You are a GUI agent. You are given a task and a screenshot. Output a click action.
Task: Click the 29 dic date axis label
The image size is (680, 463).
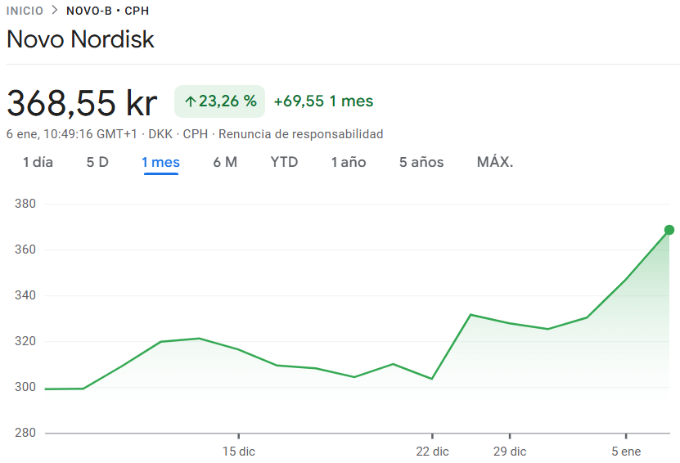tap(510, 452)
